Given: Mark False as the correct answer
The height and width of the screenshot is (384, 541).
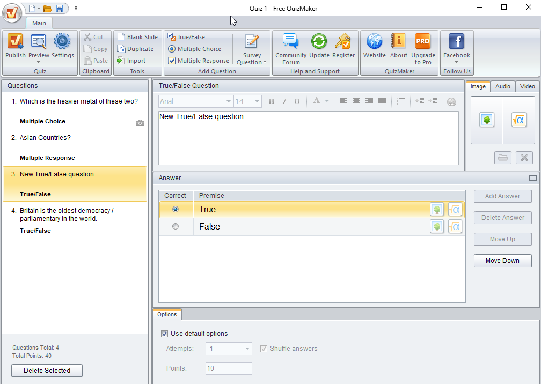Looking at the screenshot, I should click(176, 226).
